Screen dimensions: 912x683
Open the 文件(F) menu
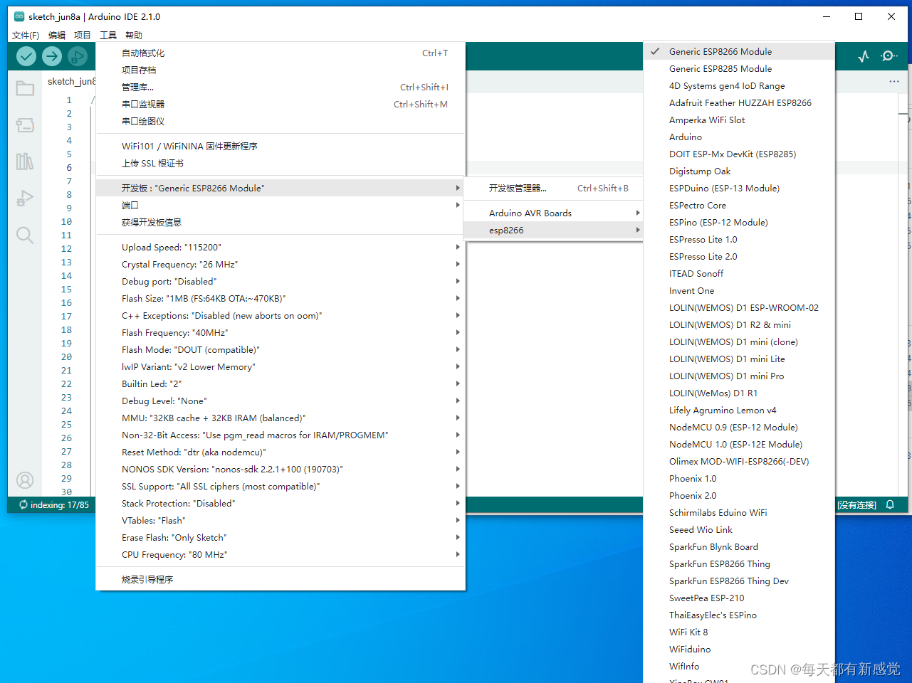(26, 35)
